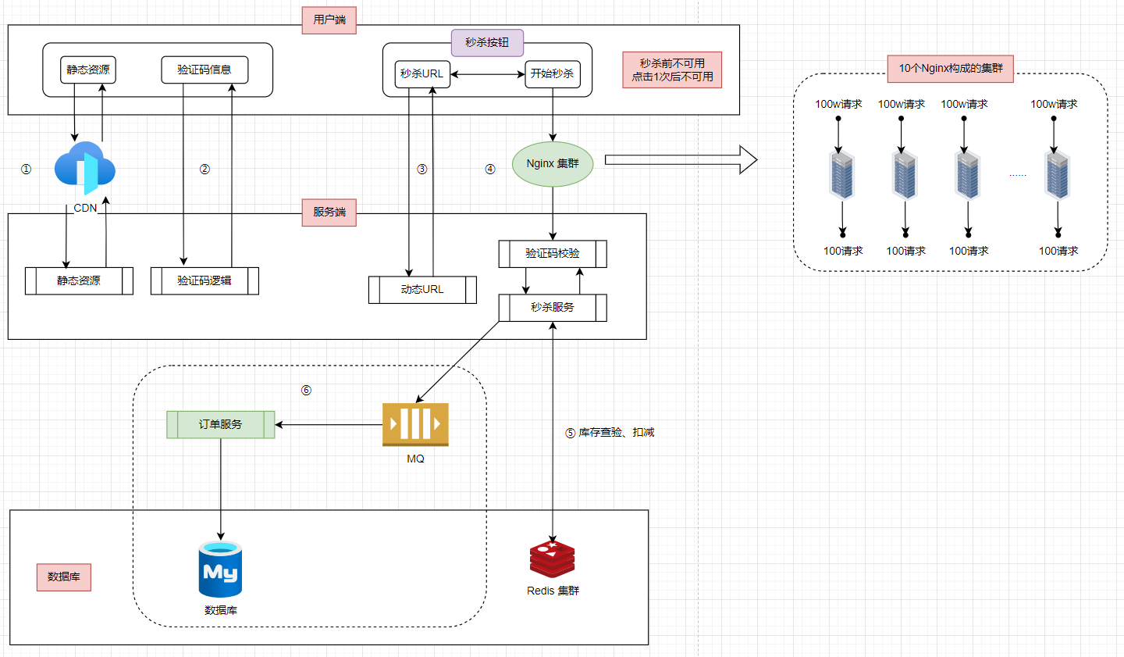Click the green 订单服务 process box
This screenshot has width=1124, height=657.
point(221,424)
